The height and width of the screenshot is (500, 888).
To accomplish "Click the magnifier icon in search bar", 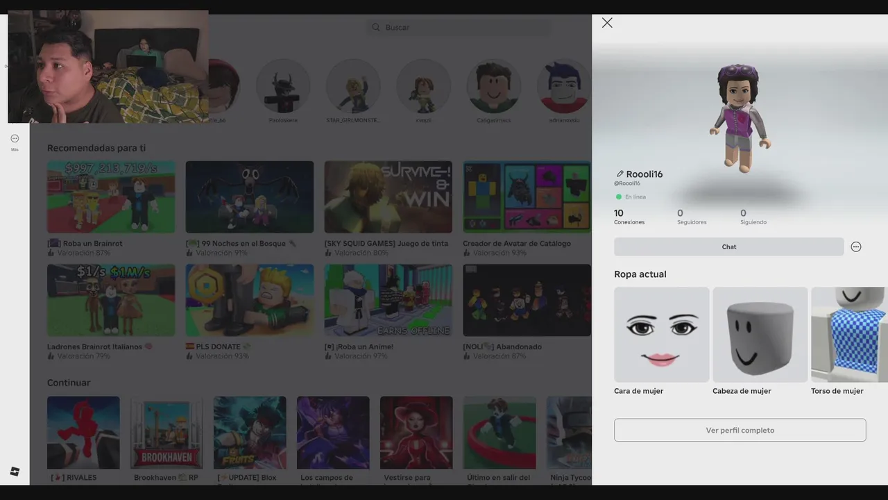I will pos(376,27).
